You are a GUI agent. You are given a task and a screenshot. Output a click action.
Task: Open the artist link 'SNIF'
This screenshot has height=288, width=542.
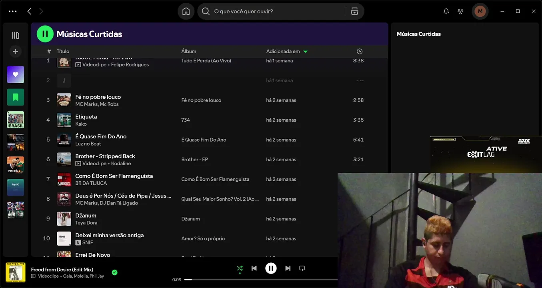[x=88, y=242]
